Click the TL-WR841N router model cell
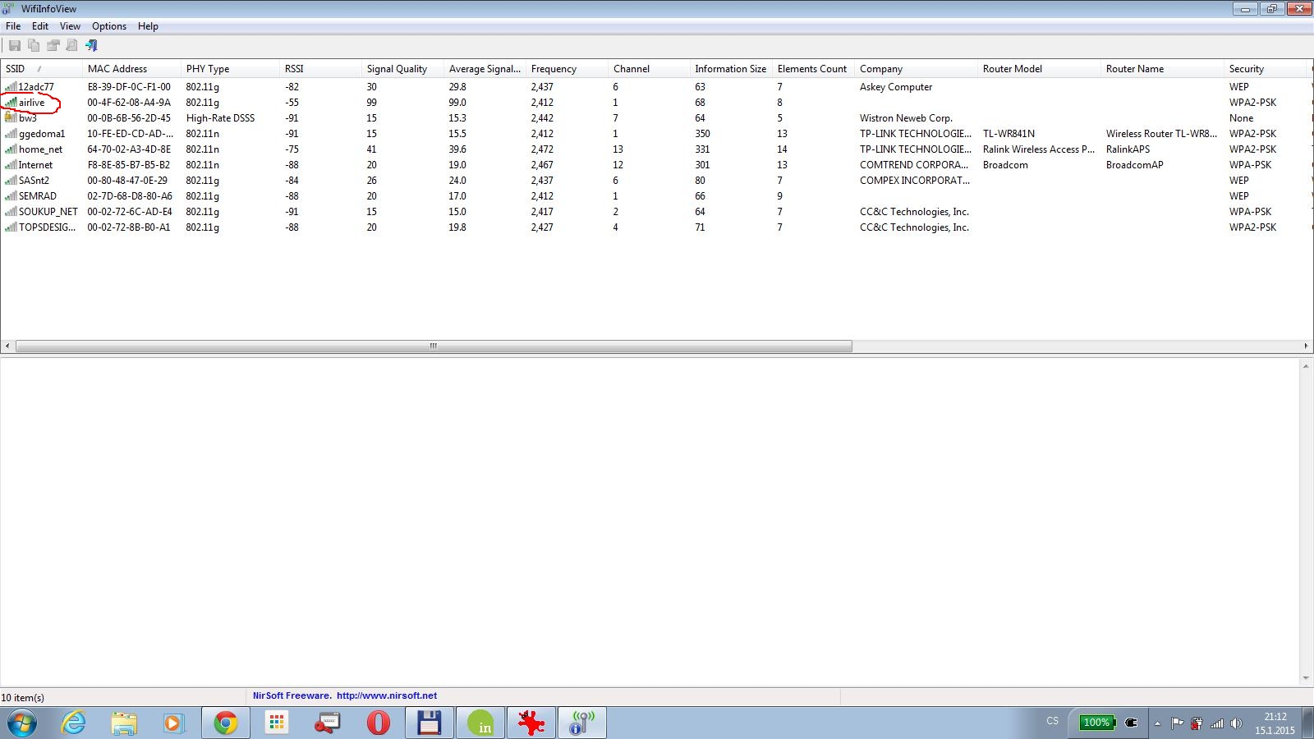Screen dimensions: 1314x739 coord(1008,134)
